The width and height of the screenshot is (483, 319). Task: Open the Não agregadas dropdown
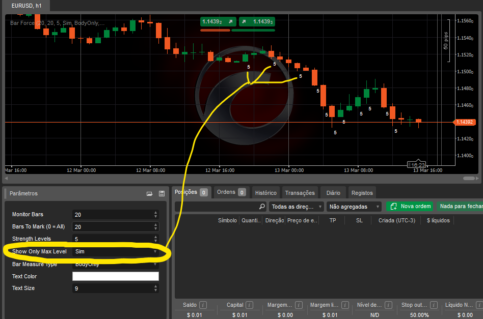click(x=354, y=207)
